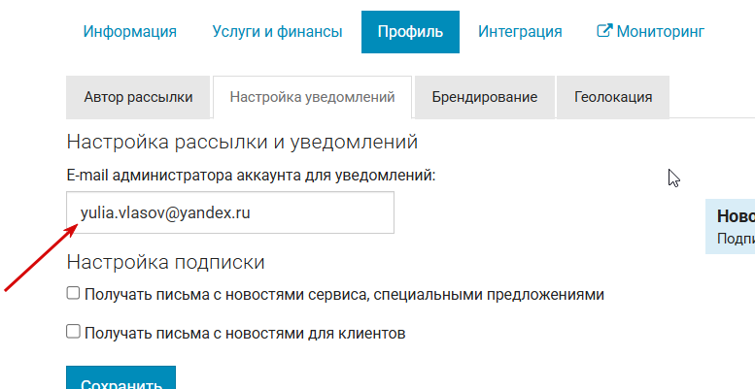Select the active Профиль tab

[x=410, y=32]
